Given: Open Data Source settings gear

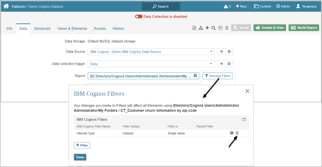Looking at the screenshot, I should 229,52.
